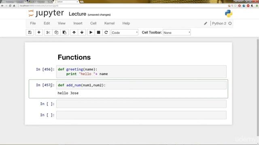Click the pencil edit-mode indicator
The width and height of the screenshot is (259, 145).
click(206, 23)
